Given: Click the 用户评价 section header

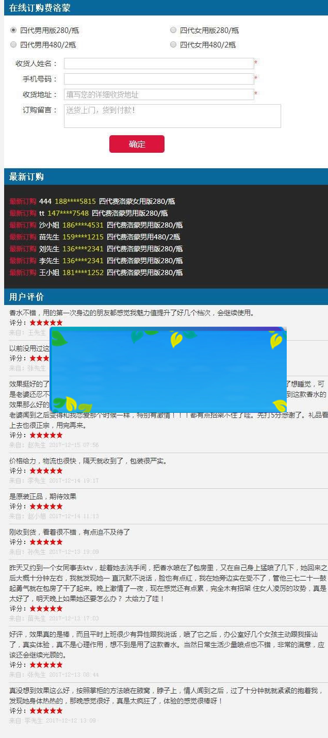Looking at the screenshot, I should pyautogui.click(x=27, y=297).
